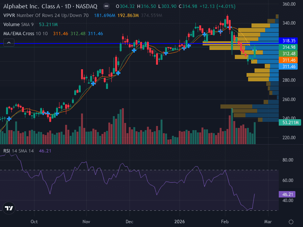Click the TradingView logo icon
Screen dimensions: 303x227
click(x=9, y=208)
